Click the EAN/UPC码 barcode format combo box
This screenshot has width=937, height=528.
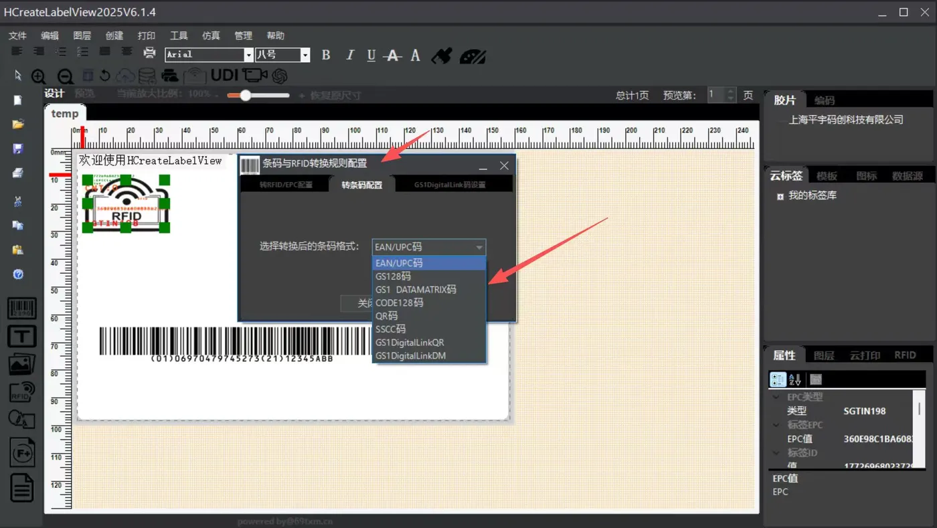pyautogui.click(x=429, y=247)
